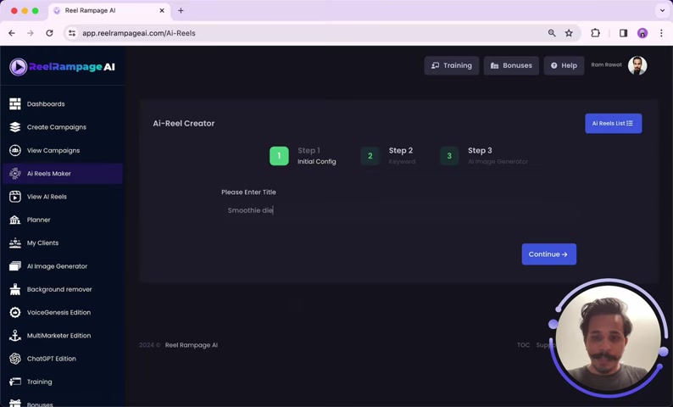
Task: Click the Bonuses header button
Action: (511, 65)
